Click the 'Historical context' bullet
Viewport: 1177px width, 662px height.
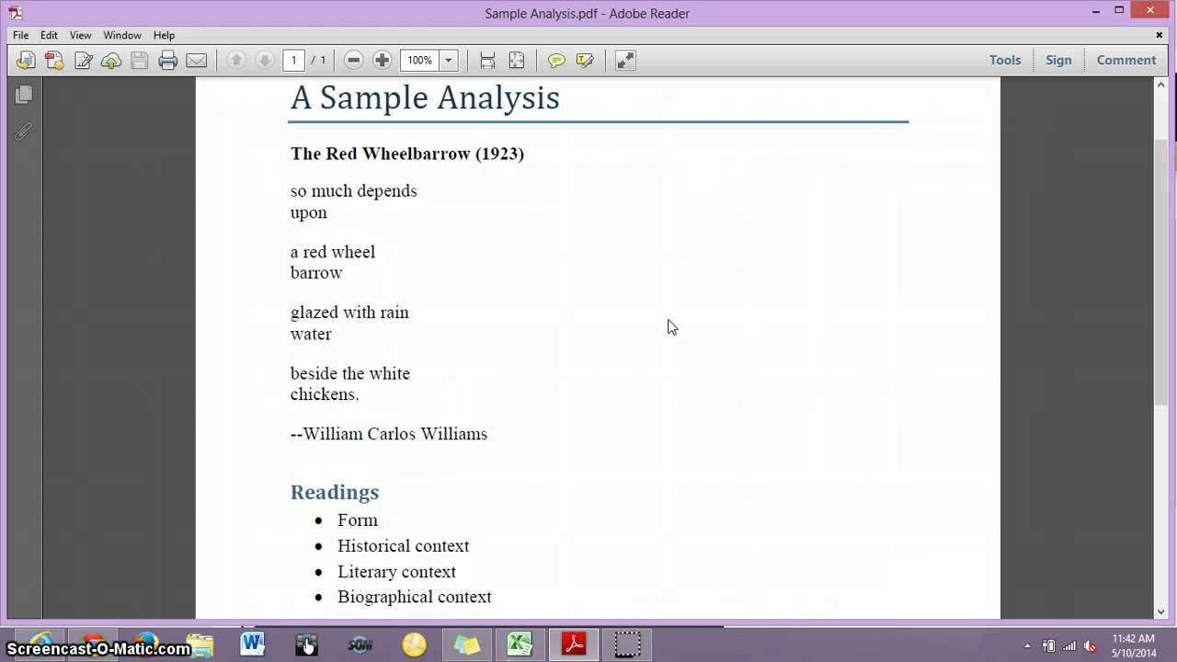point(403,546)
